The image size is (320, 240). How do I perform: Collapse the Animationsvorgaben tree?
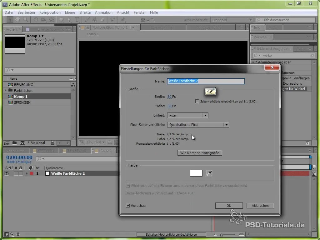pos(253,62)
